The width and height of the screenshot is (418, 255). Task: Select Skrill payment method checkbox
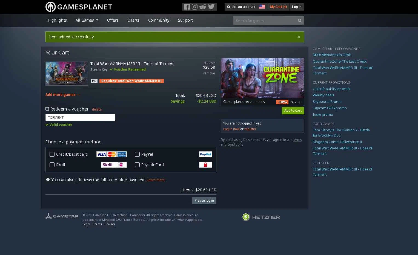[x=52, y=165]
